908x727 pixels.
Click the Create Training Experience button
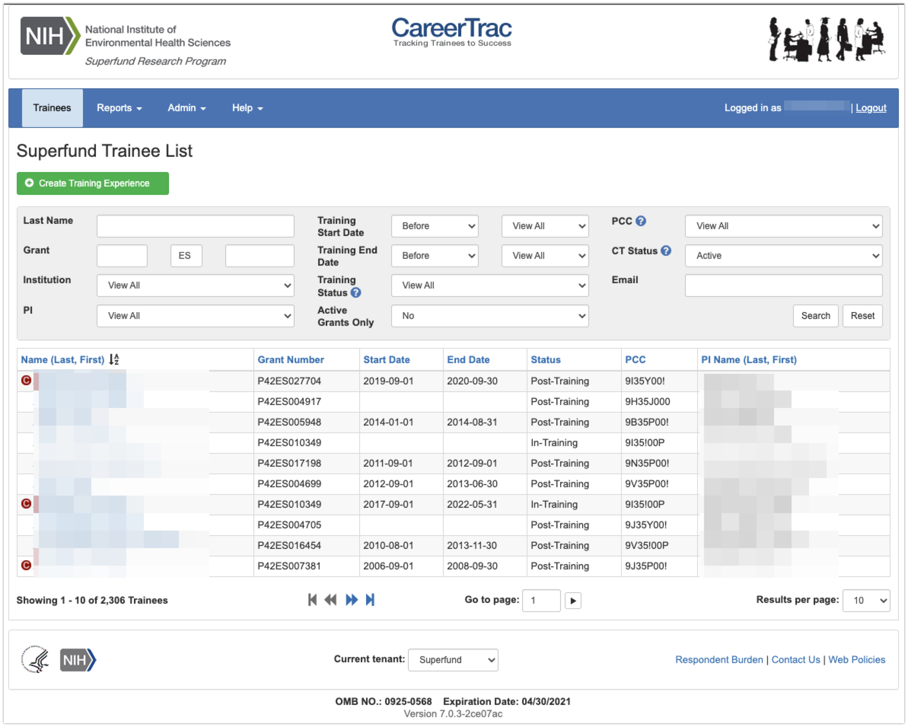[x=92, y=183]
